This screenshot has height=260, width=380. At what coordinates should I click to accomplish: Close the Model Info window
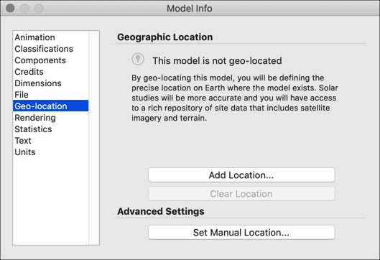pos(10,8)
